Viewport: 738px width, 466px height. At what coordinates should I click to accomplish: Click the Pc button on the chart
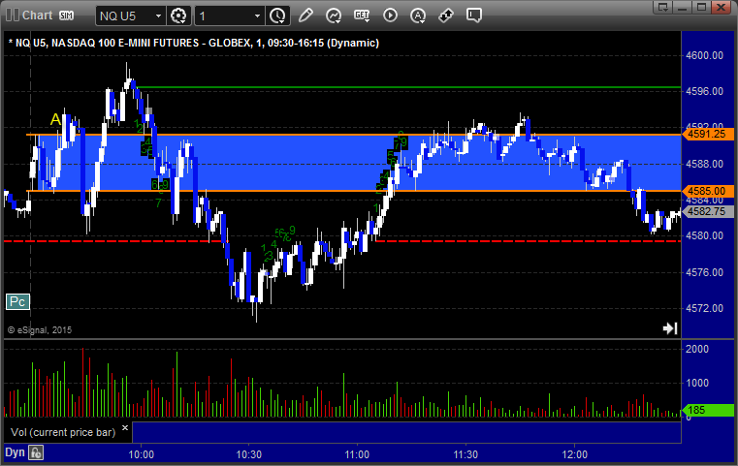17,301
